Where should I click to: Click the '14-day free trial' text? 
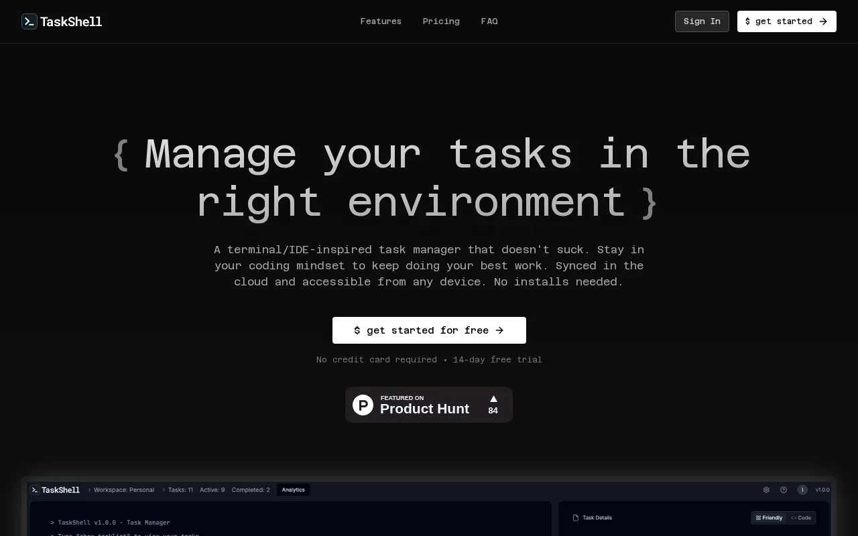click(497, 360)
